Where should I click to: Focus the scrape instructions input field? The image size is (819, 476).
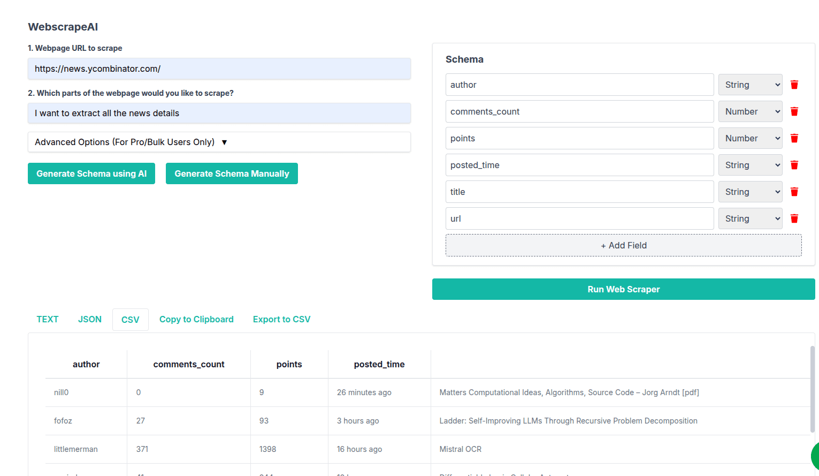point(219,113)
